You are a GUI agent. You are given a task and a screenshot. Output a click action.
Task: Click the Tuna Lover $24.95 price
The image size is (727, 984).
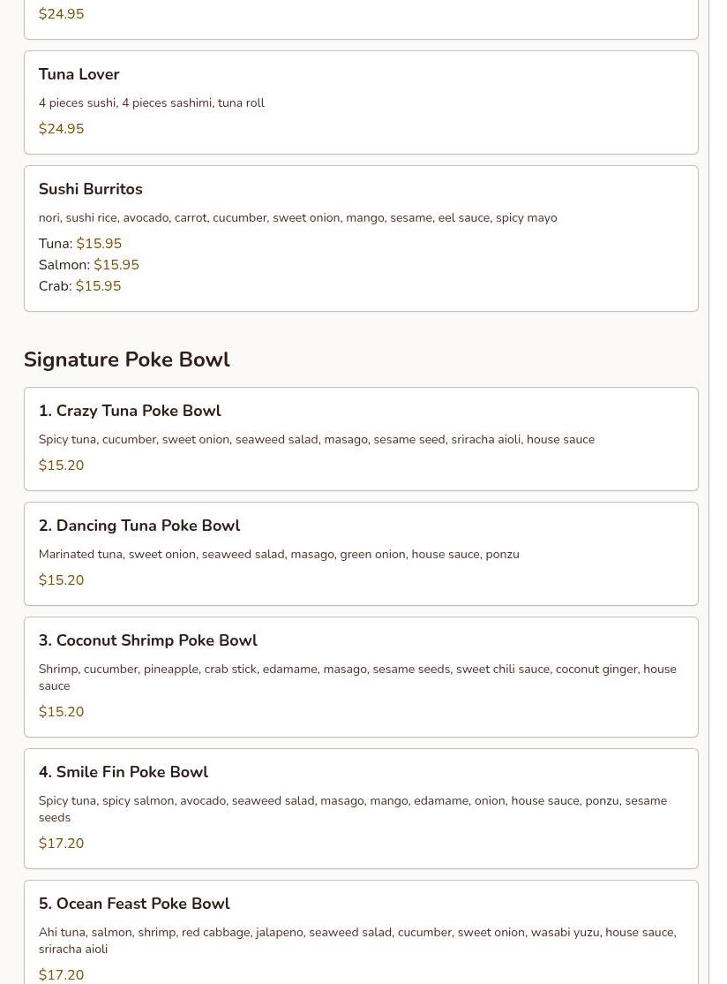62,129
